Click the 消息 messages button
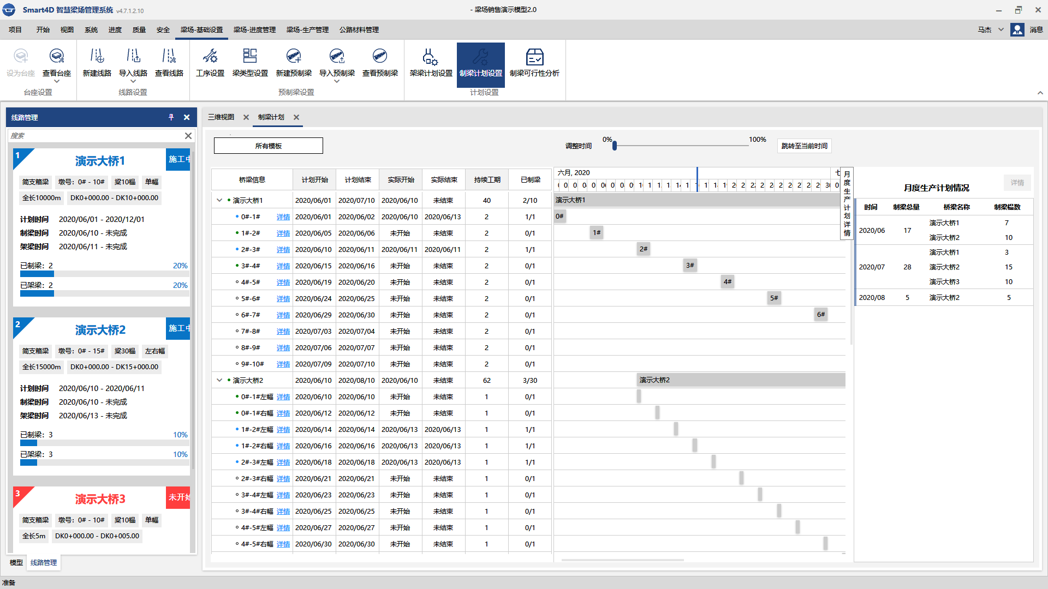Screen dimensions: 1048x589 point(1036,30)
